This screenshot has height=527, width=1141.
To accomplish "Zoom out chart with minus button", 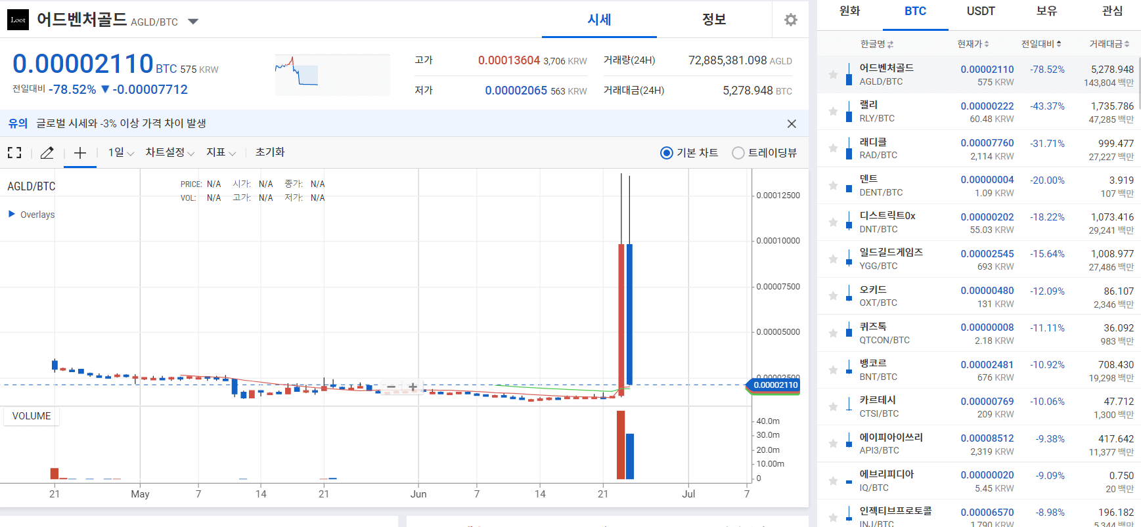I will tap(392, 387).
